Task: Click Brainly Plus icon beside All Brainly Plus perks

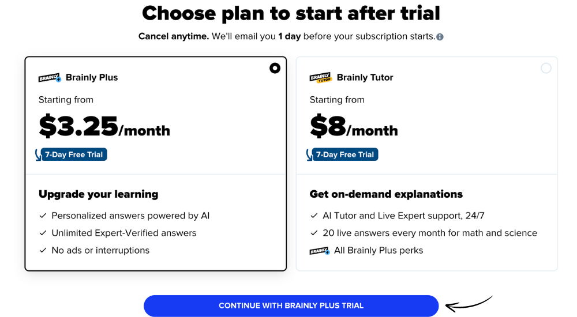Action: (x=320, y=251)
